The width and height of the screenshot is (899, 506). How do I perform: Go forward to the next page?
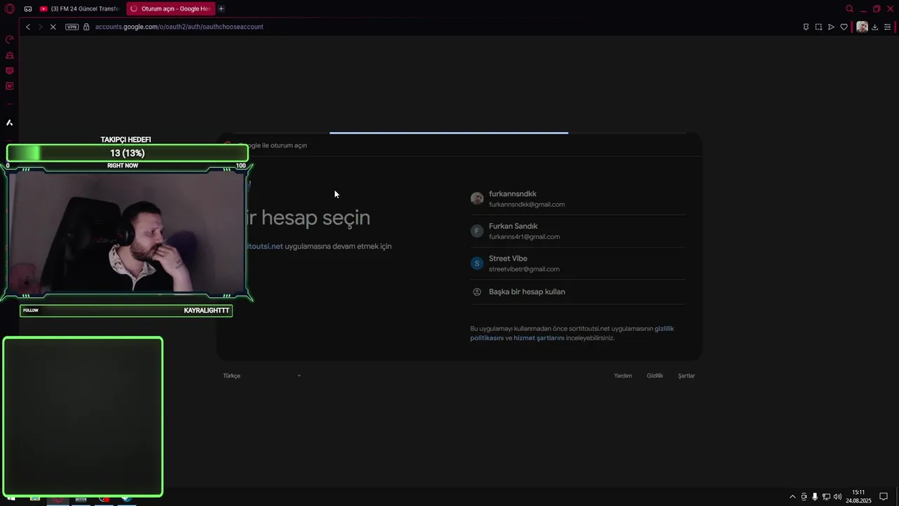(40, 27)
